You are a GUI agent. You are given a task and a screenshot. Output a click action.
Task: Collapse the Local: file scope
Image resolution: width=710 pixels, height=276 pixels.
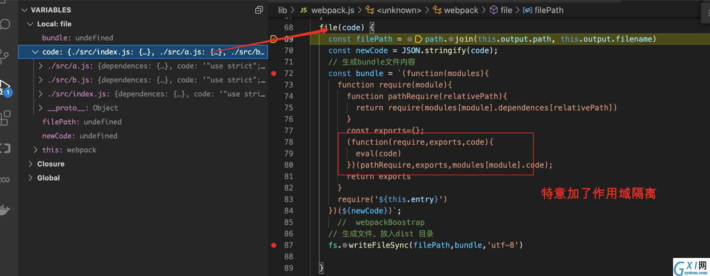coord(30,24)
